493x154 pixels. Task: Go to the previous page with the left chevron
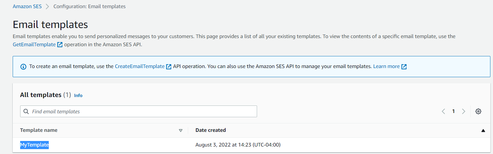point(443,111)
